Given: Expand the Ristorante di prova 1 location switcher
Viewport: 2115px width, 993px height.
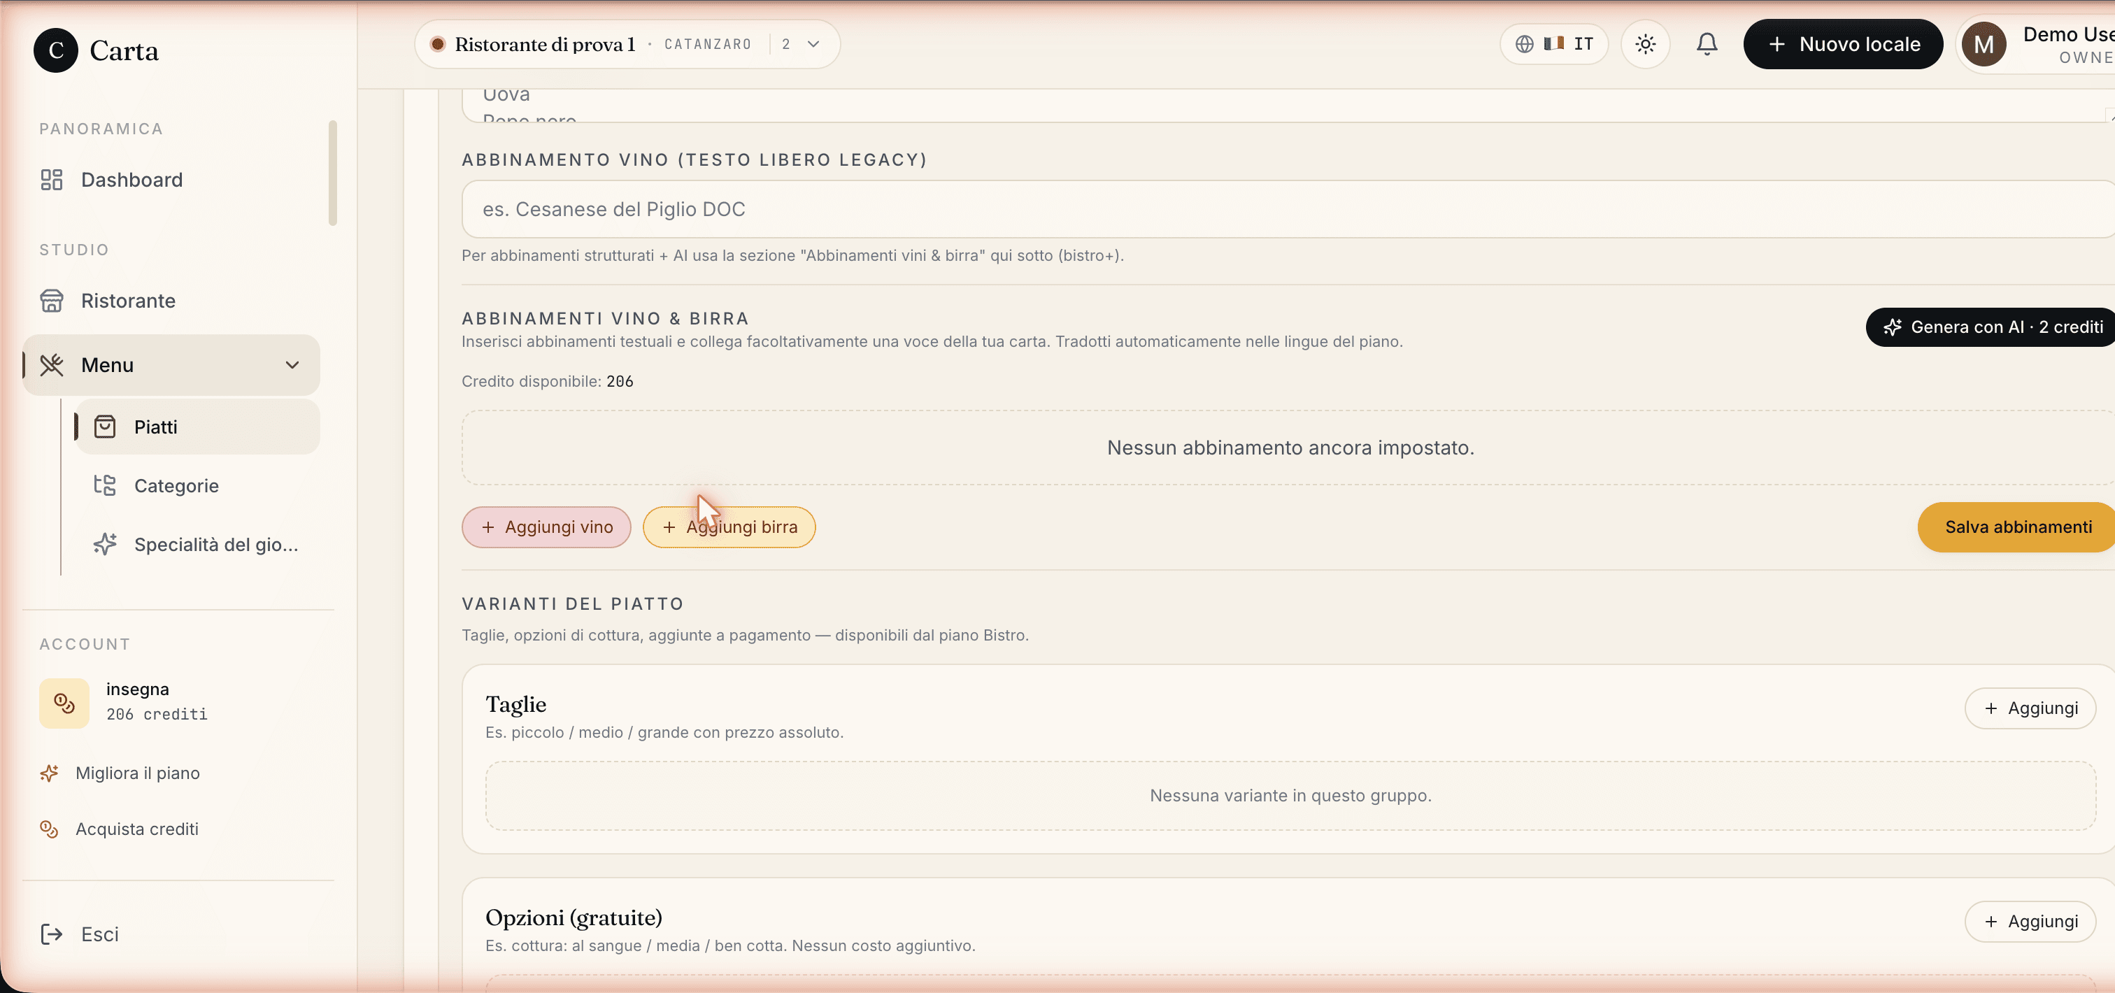Looking at the screenshot, I should click(627, 44).
